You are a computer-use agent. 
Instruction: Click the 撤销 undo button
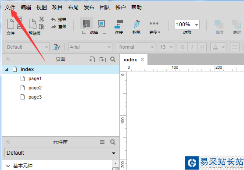coord(59,19)
